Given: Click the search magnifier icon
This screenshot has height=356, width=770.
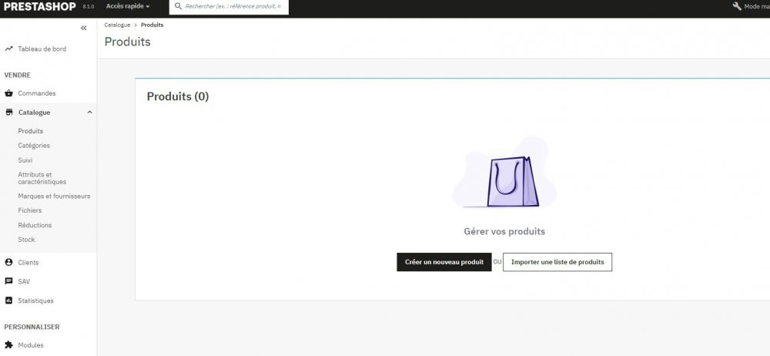Looking at the screenshot, I should point(179,6).
